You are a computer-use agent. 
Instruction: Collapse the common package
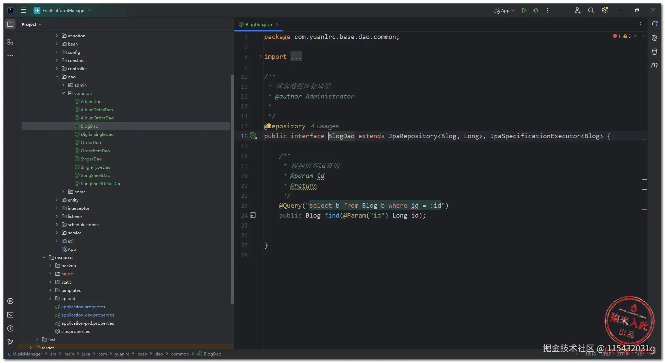pyautogui.click(x=63, y=93)
